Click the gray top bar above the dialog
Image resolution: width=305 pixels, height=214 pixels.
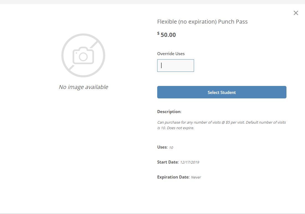pyautogui.click(x=152, y=2)
